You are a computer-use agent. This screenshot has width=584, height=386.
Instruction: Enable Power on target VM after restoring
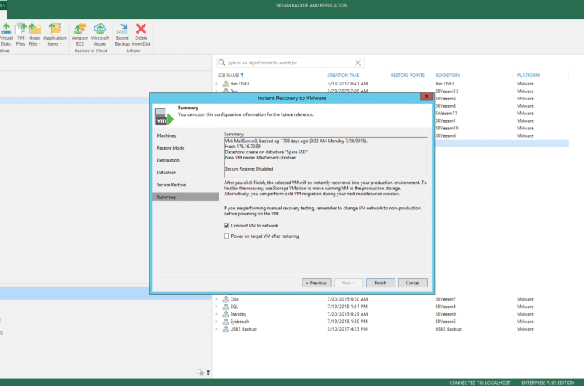(226, 236)
